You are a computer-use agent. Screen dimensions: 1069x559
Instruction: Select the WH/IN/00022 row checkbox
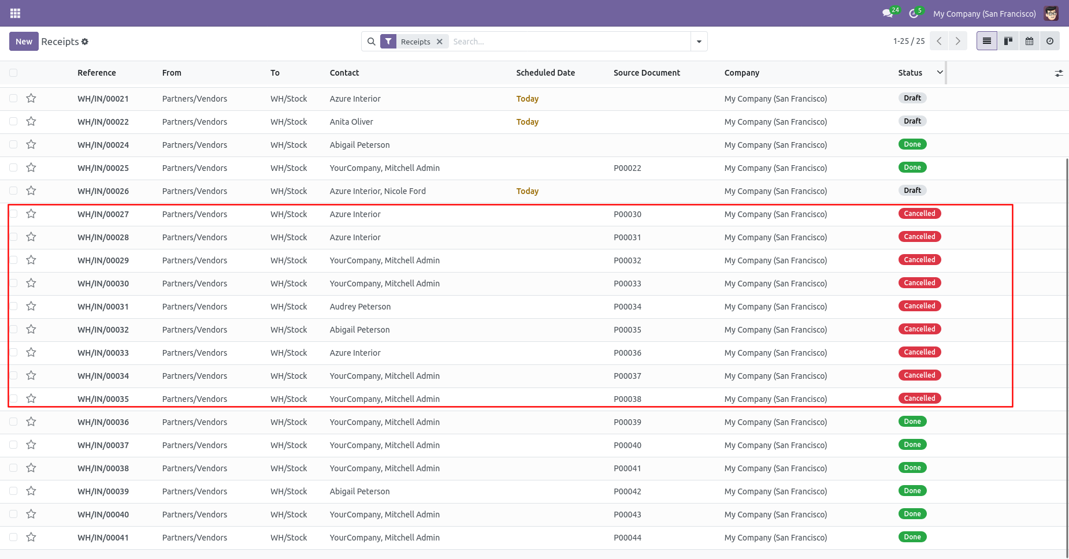[13, 121]
